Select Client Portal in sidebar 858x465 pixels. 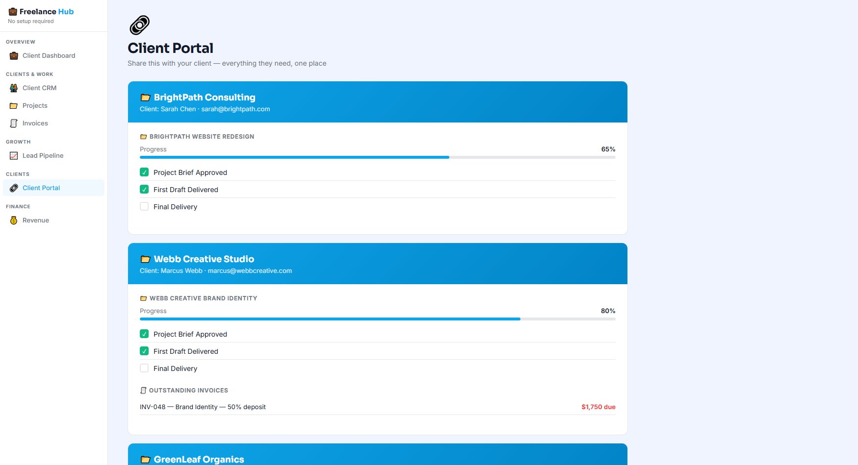click(x=53, y=188)
